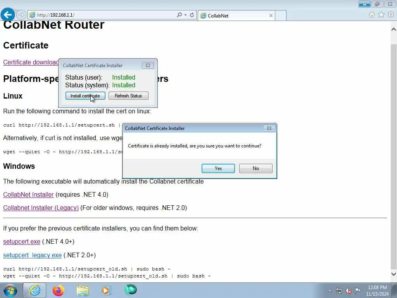Download setupcert_legacy.exe link
The image size is (397, 298).
pyautogui.click(x=32, y=255)
